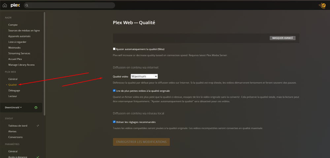
Task: Enable Ajuster automatiquement la qualité checkbox
Action: [114, 49]
